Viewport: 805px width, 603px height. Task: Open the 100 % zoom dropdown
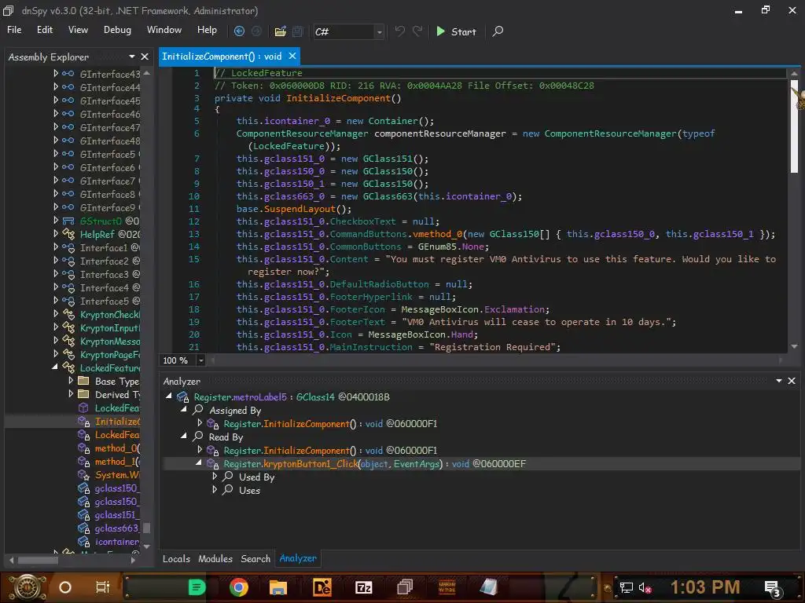[x=201, y=360]
